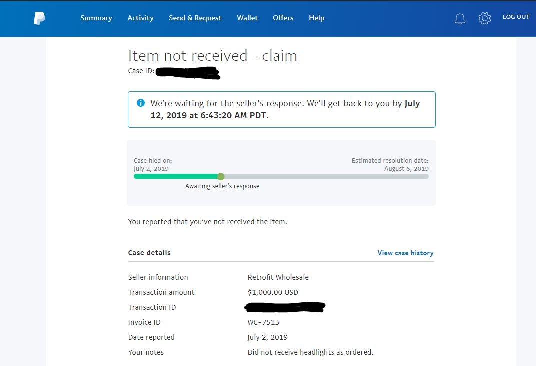Image resolution: width=536 pixels, height=366 pixels.
Task: Click the green progress marker dot
Action: coord(221,176)
